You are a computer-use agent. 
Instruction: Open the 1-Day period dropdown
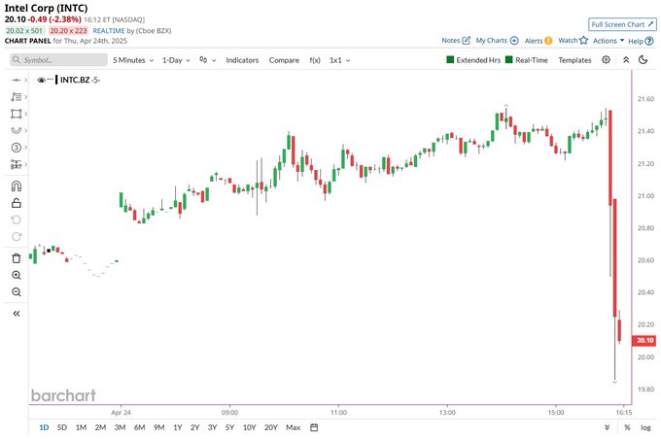point(176,60)
